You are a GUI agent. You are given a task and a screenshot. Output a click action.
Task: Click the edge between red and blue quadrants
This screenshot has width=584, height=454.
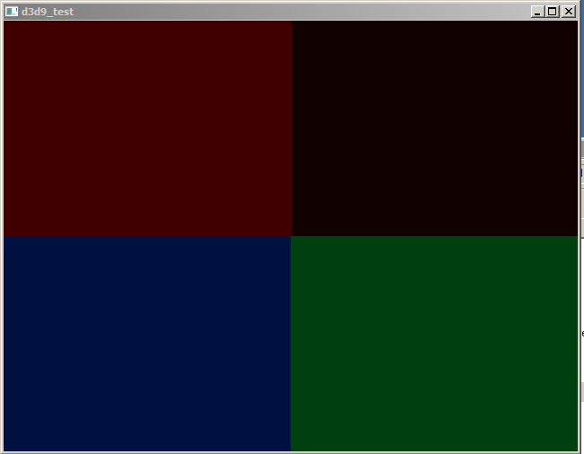tap(147, 236)
